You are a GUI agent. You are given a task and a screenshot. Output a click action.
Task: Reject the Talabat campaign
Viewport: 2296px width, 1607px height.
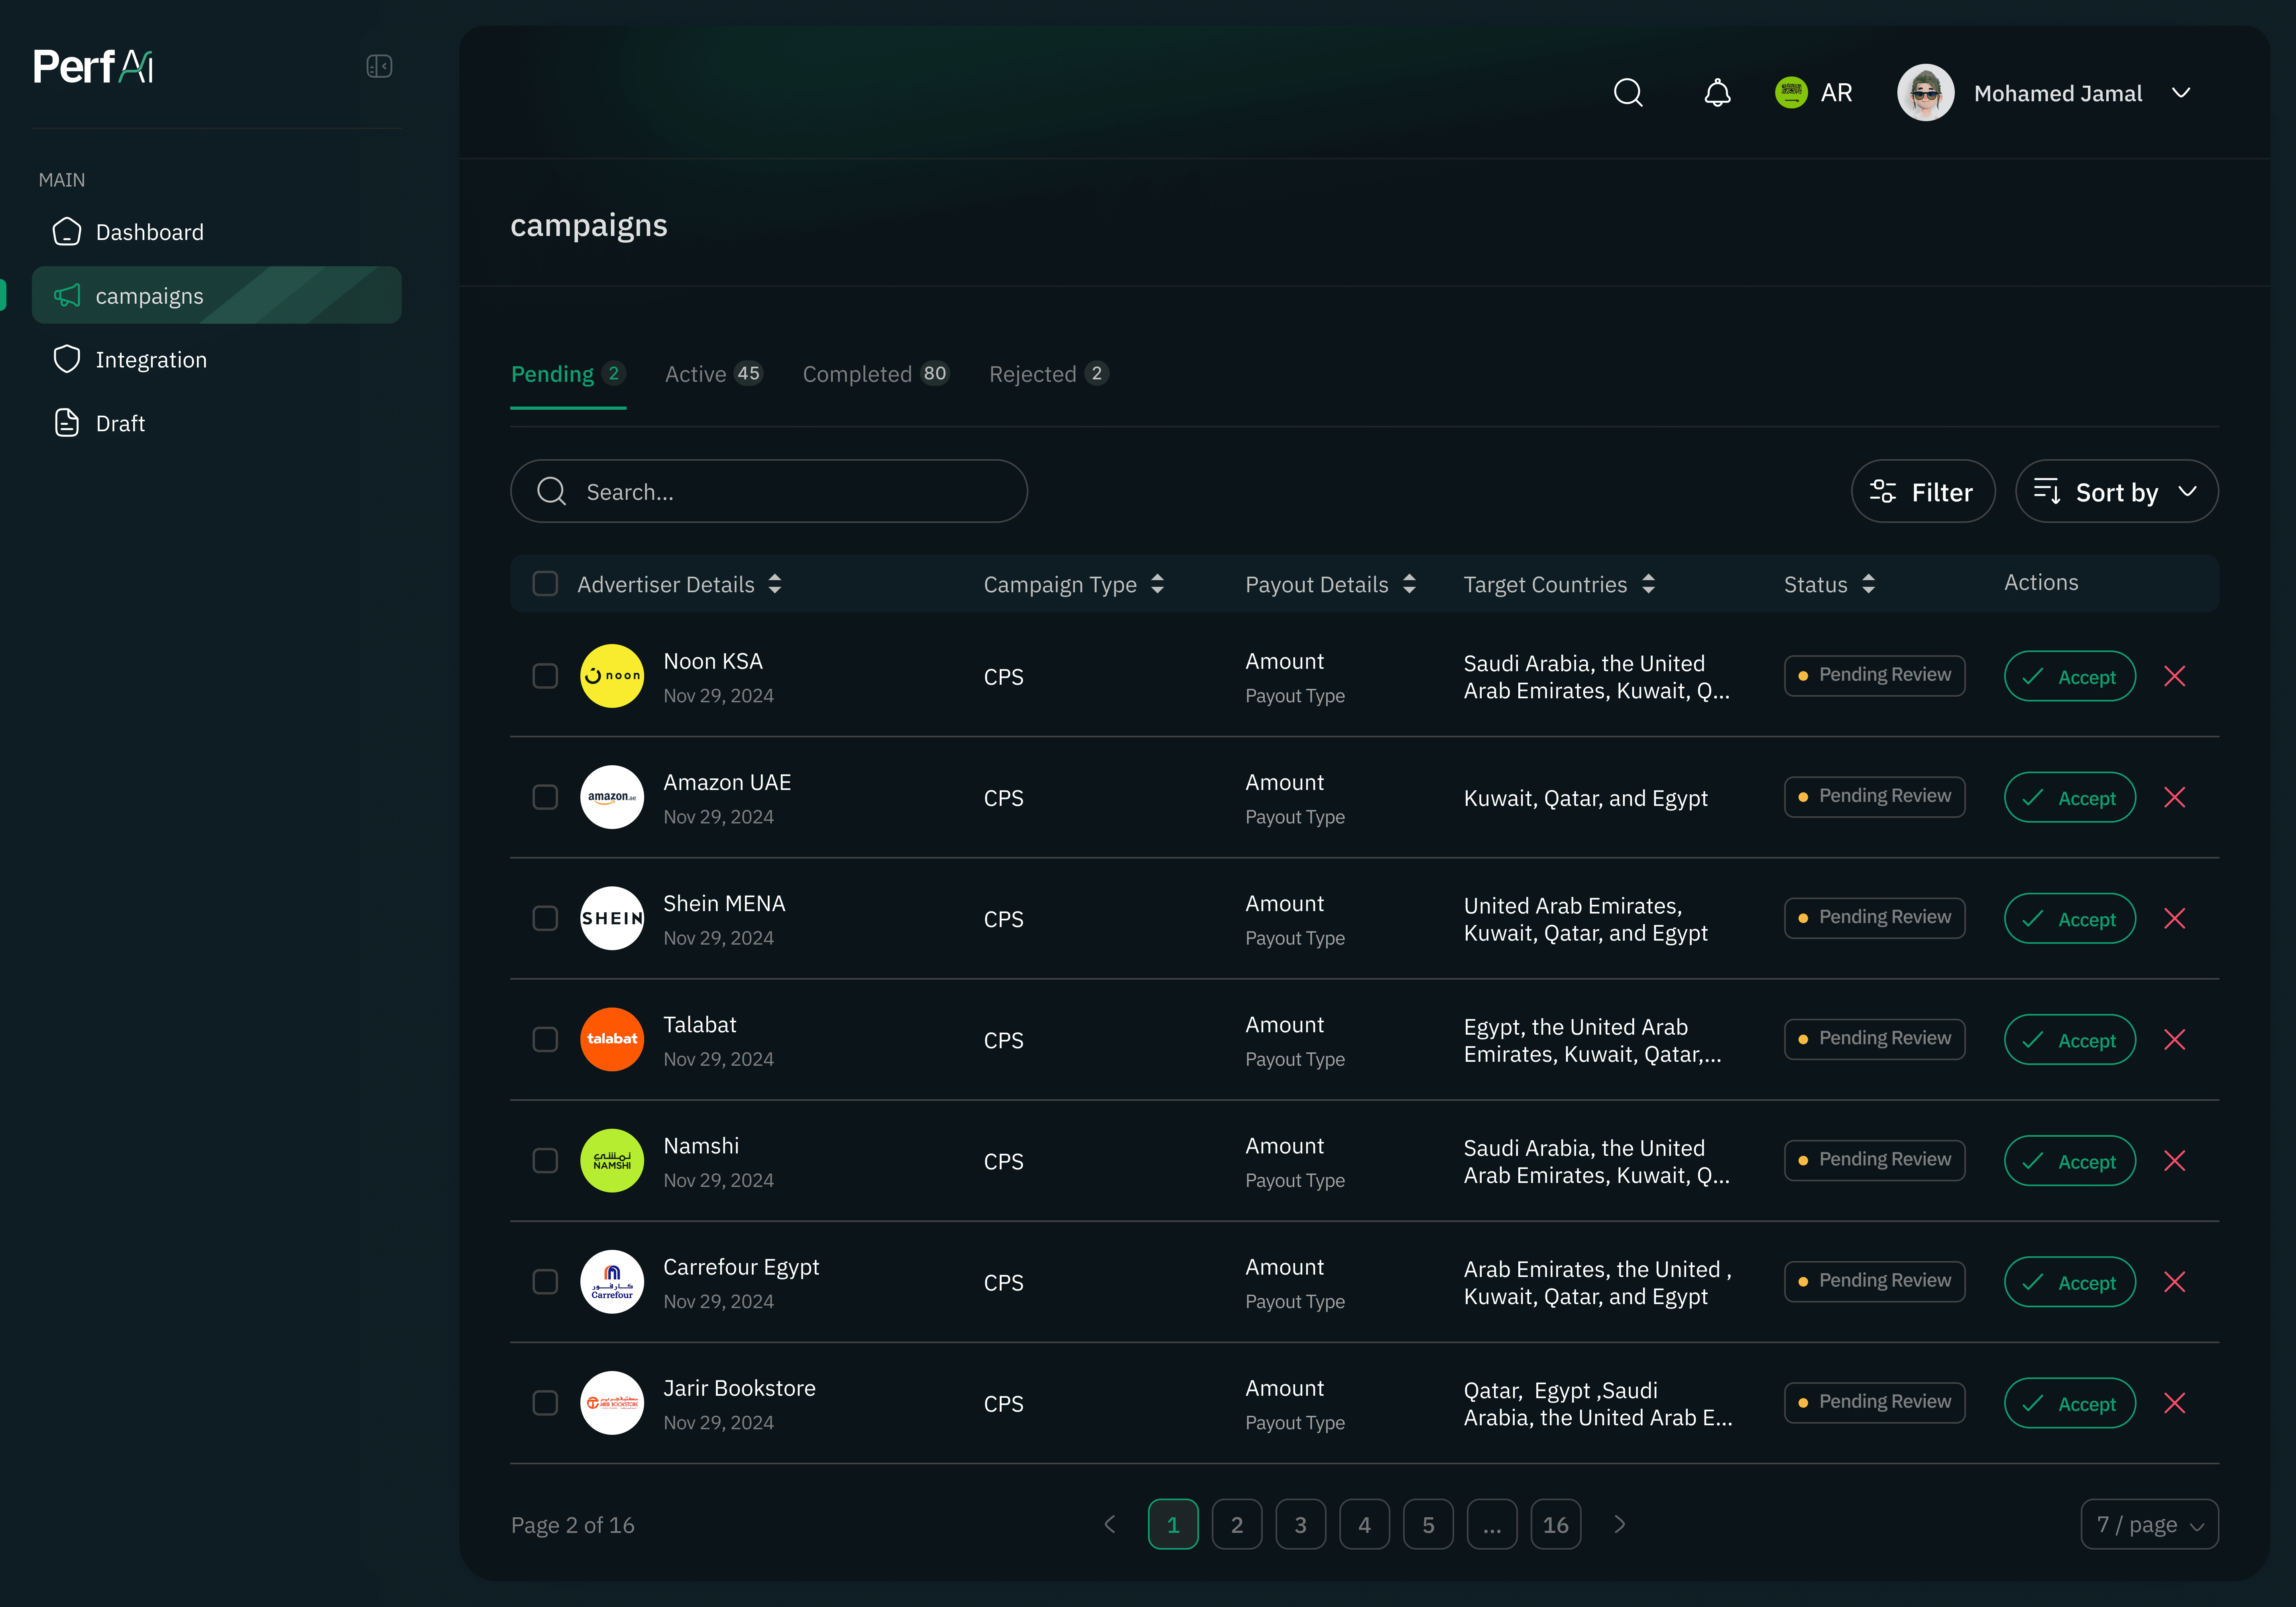2175,1040
